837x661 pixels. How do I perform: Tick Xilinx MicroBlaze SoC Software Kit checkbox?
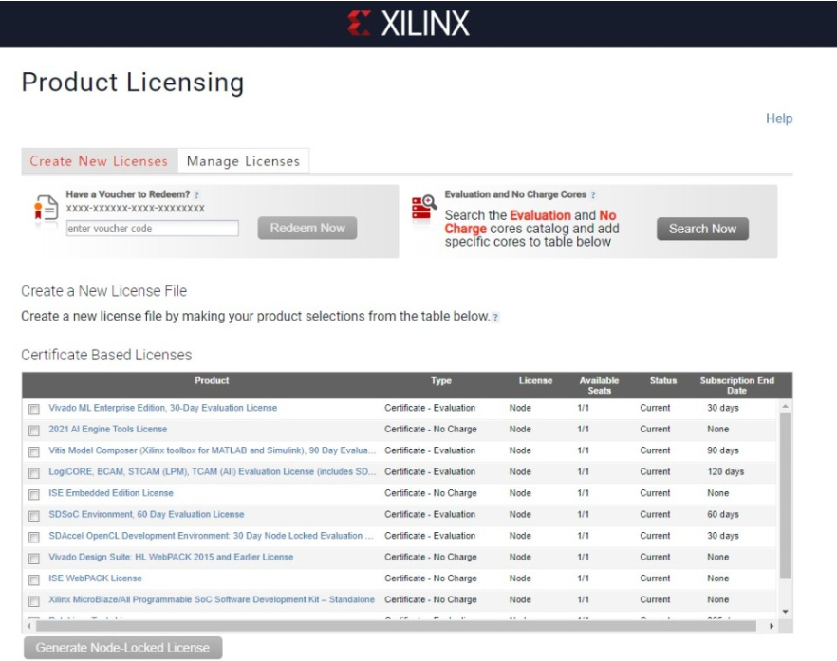pyautogui.click(x=34, y=601)
